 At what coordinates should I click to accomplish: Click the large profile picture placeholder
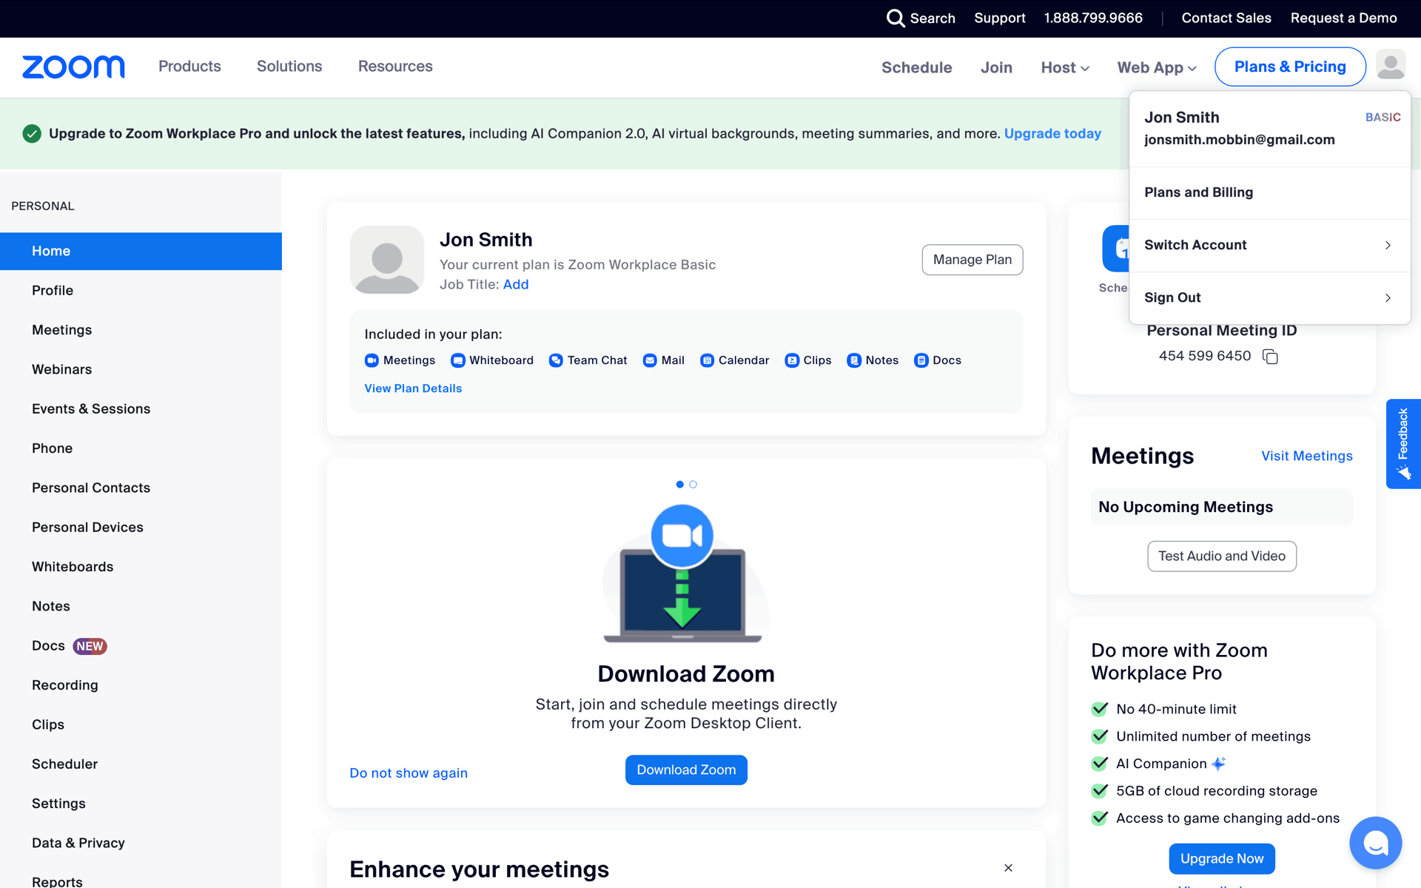click(387, 260)
